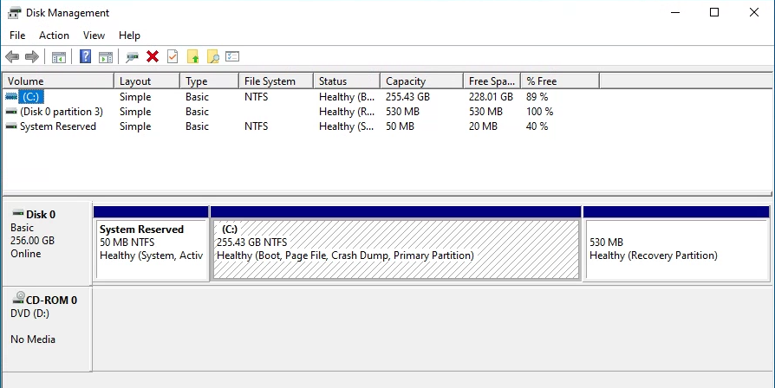The height and width of the screenshot is (388, 775).
Task: Toggle the Action pane toolbar icon
Action: click(106, 57)
